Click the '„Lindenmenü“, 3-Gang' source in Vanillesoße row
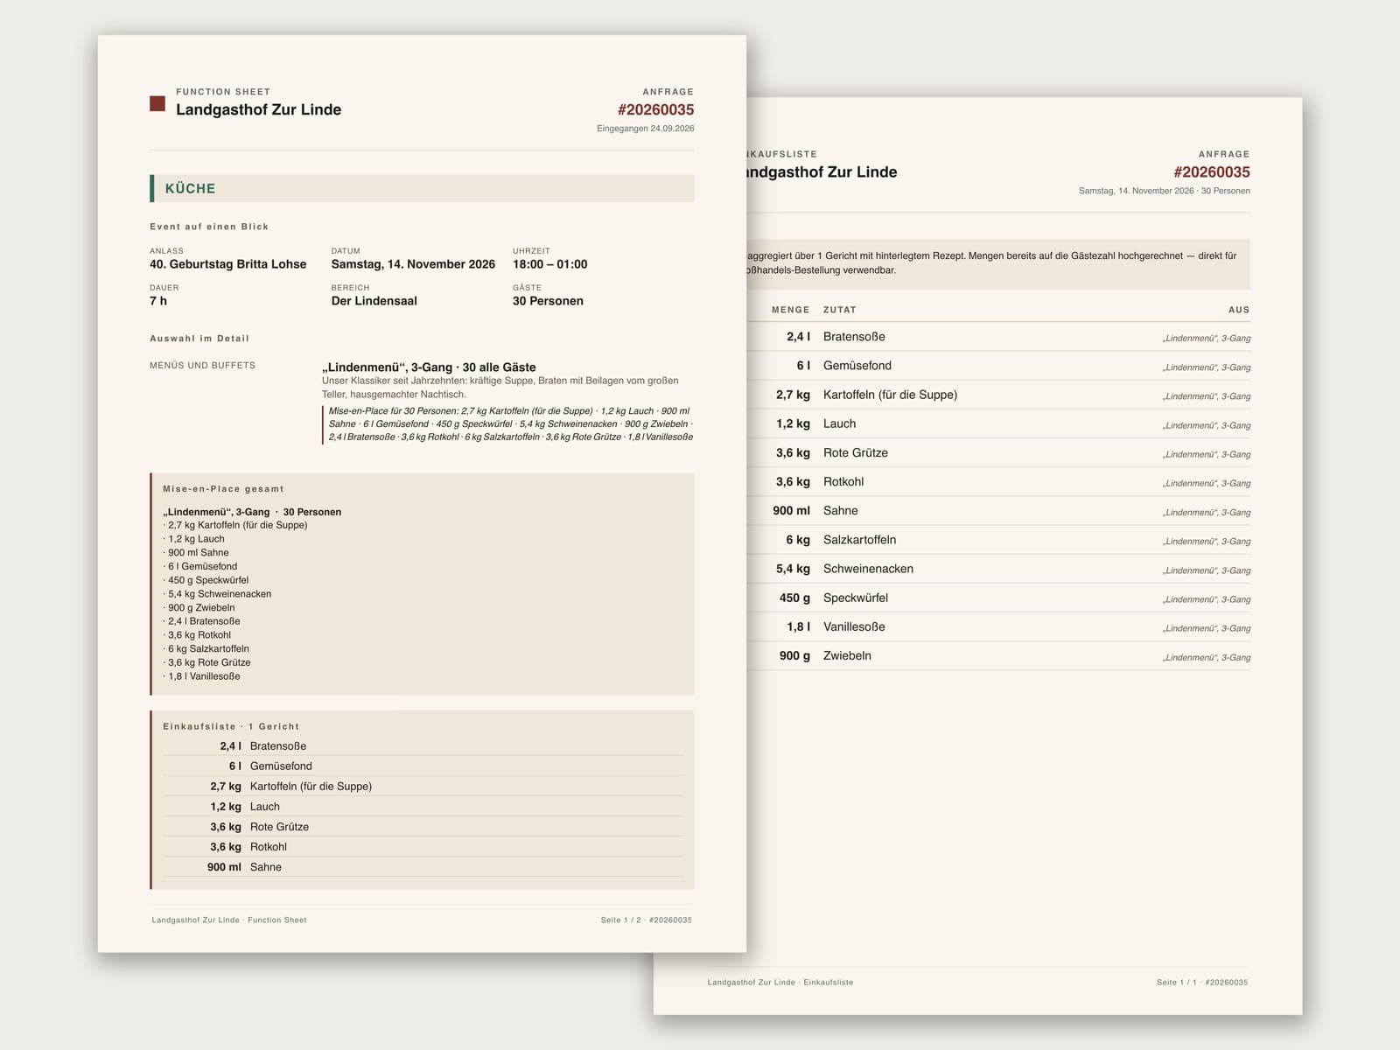The width and height of the screenshot is (1400, 1050). pos(1207,628)
